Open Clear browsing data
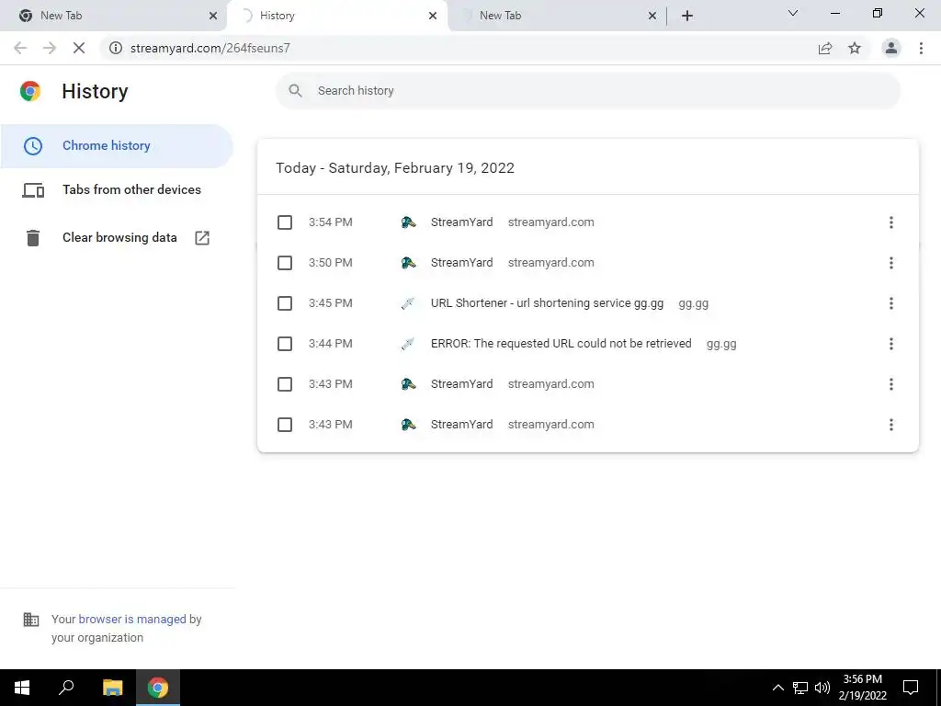 [117, 238]
